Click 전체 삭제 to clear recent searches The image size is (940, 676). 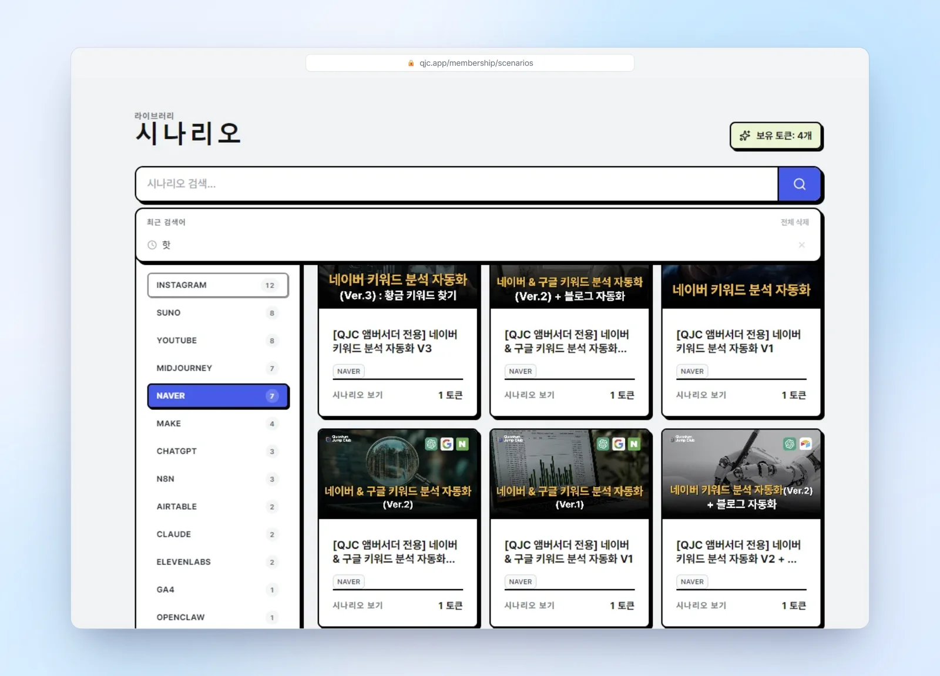point(795,222)
